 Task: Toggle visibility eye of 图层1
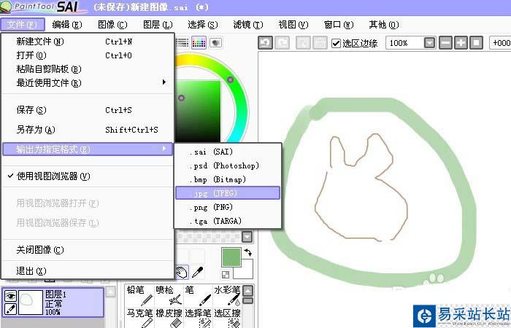point(11,296)
